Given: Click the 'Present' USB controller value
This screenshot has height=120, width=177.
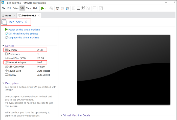Looking at the screenshot, I should pyautogui.click(x=41, y=67).
